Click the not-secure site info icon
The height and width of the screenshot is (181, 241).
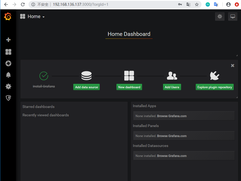(33, 4)
